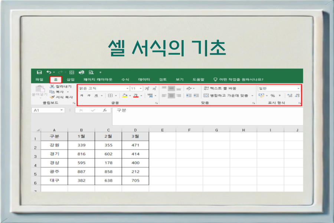Select bottom vertical align icon
Image resolution: width=334 pixels, height=223 pixels.
click(x=179, y=88)
